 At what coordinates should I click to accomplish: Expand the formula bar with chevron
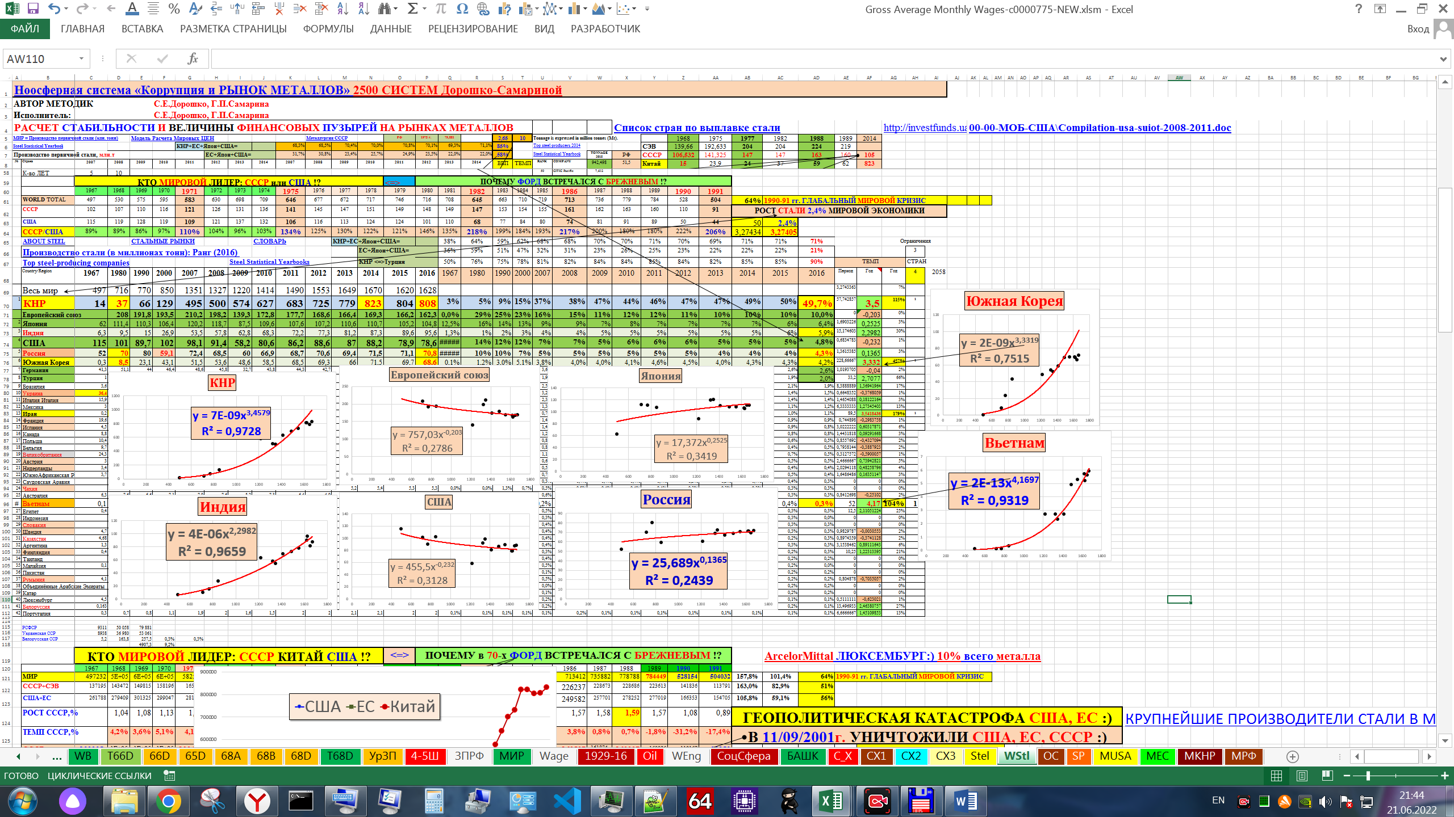(x=1443, y=58)
